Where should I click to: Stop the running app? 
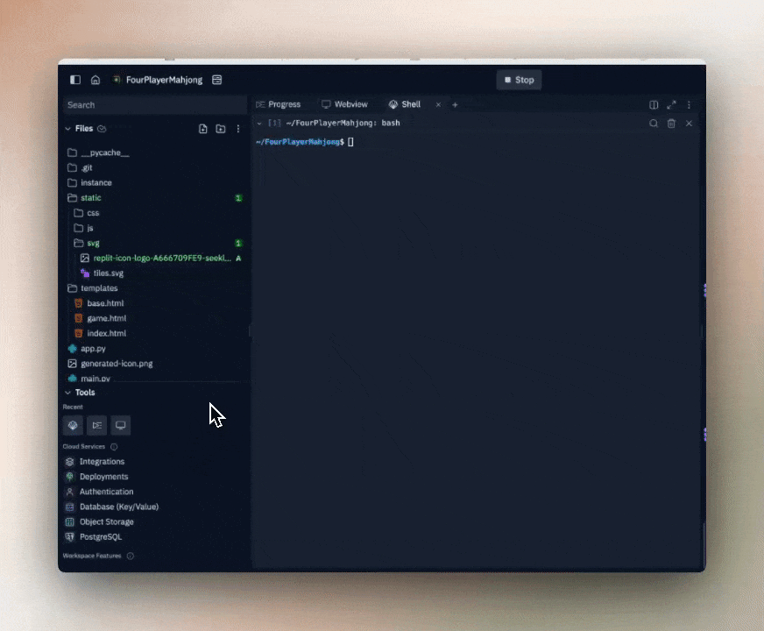(x=519, y=80)
